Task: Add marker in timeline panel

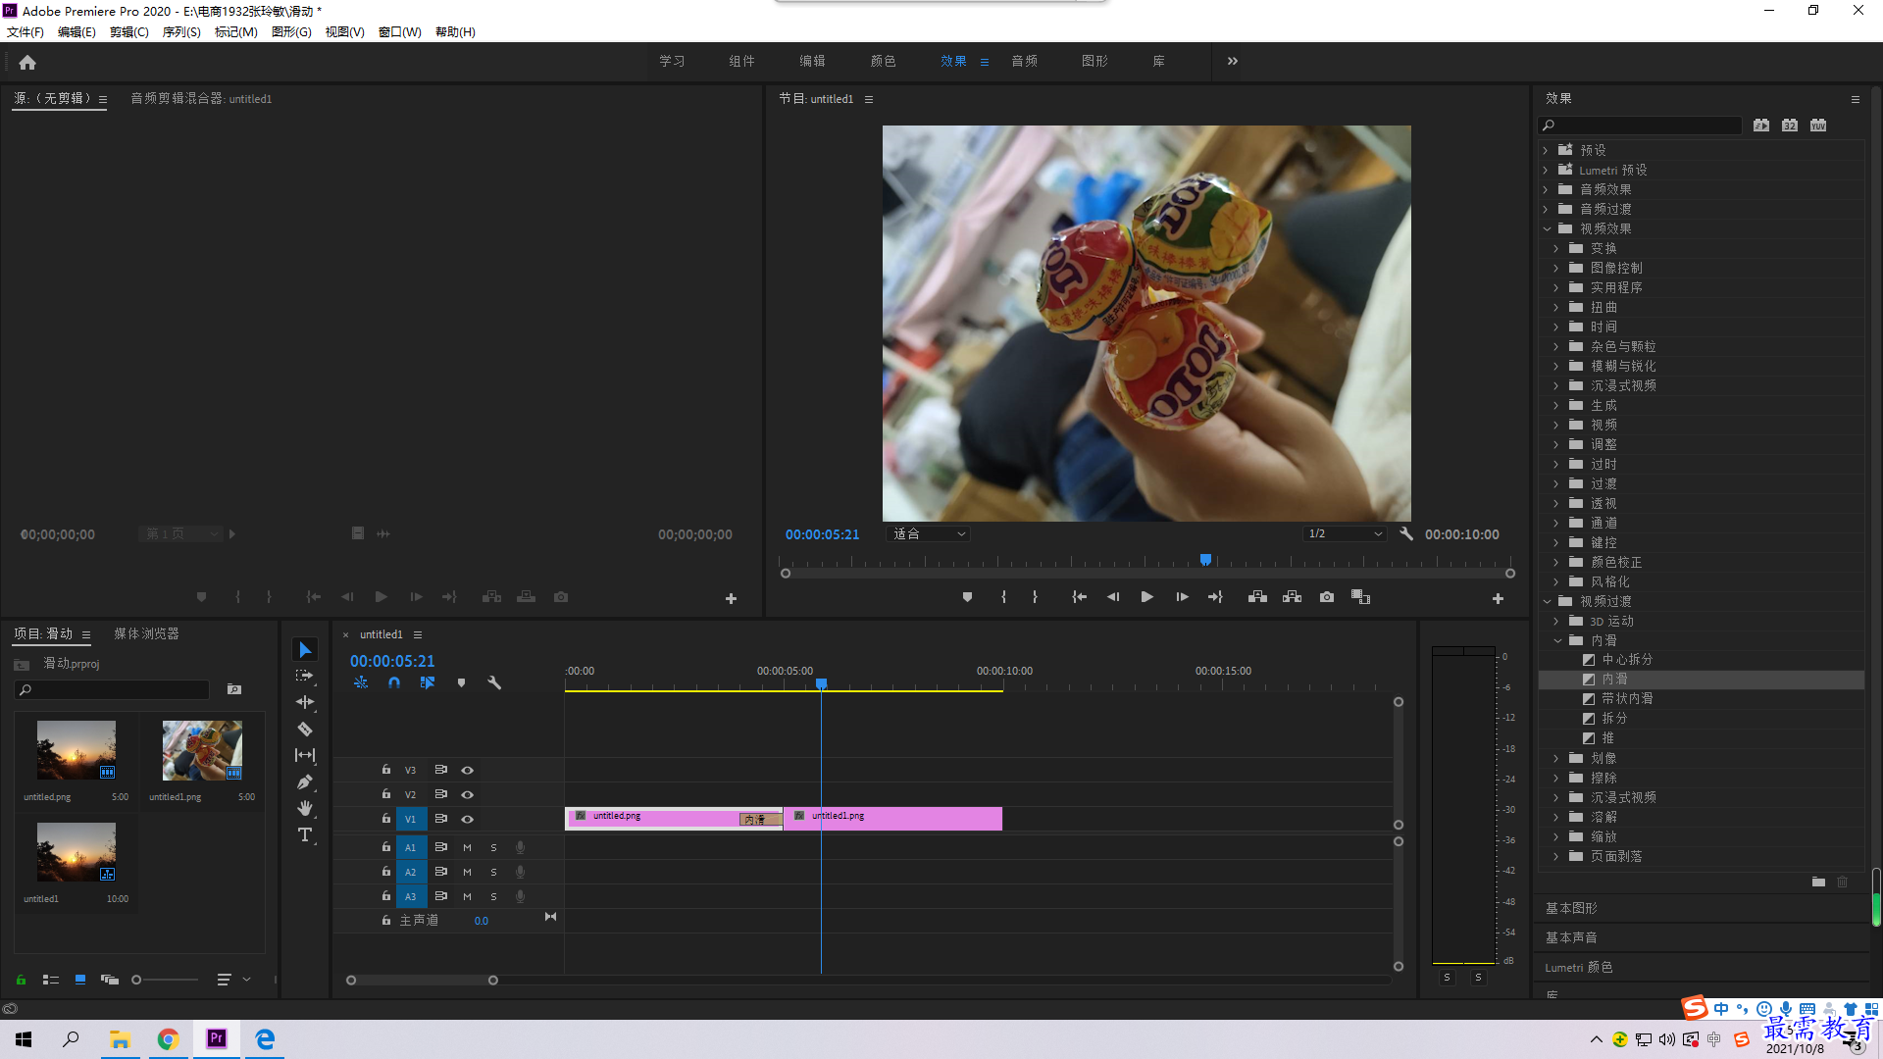Action: [461, 682]
